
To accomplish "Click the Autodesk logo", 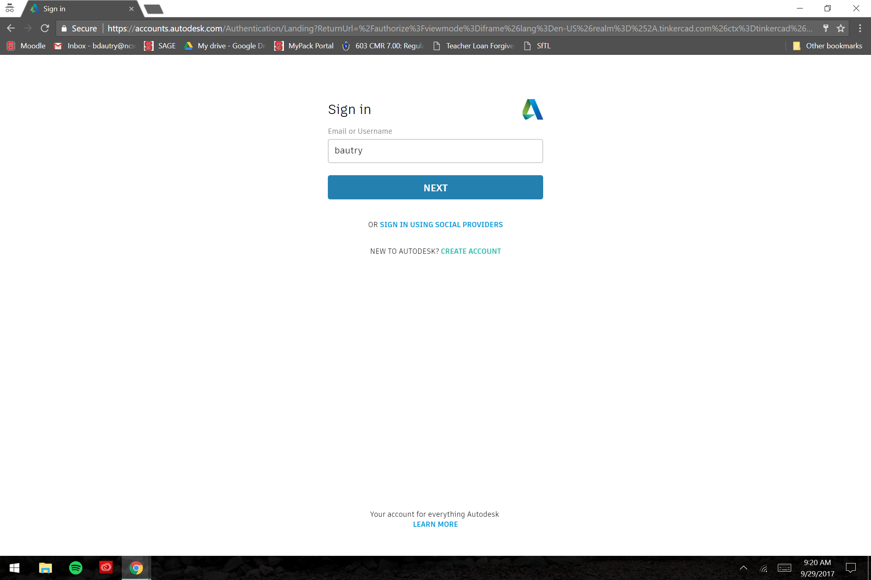I will coord(532,110).
